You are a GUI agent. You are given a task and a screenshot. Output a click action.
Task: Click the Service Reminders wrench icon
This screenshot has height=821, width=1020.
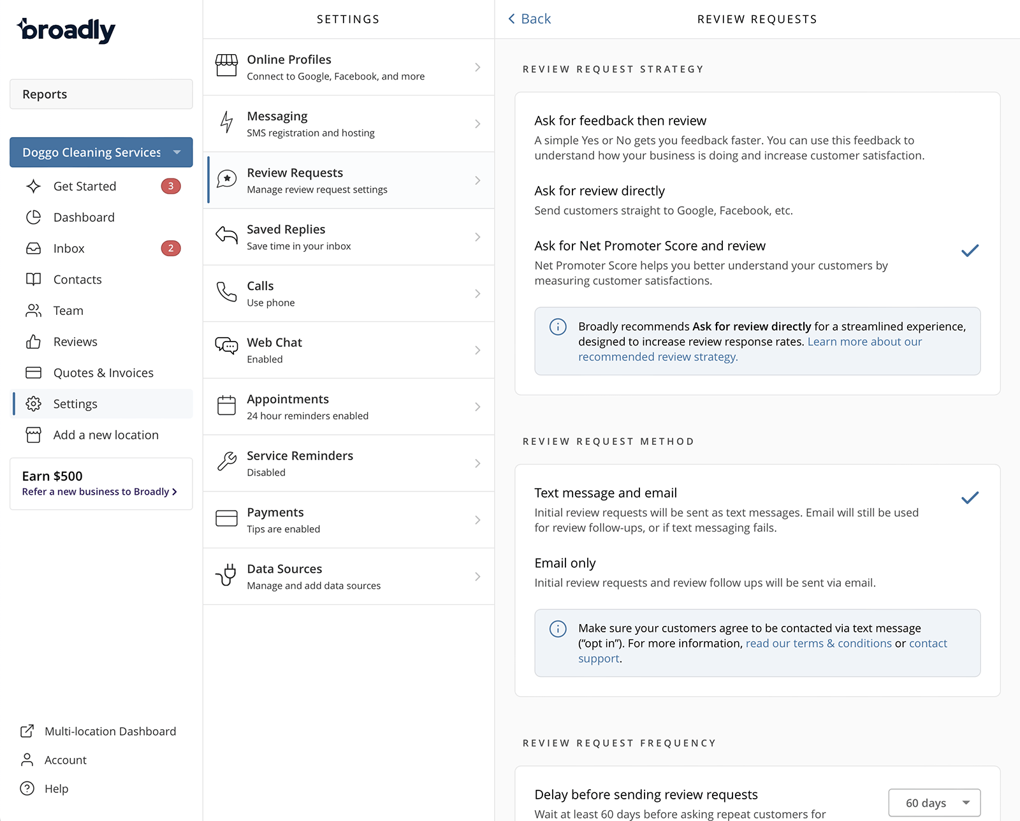click(x=226, y=461)
